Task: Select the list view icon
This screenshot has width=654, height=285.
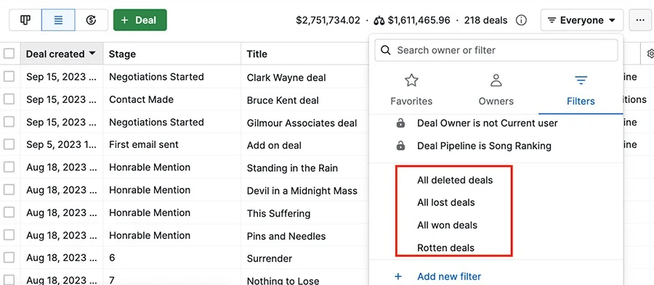Action: click(58, 20)
